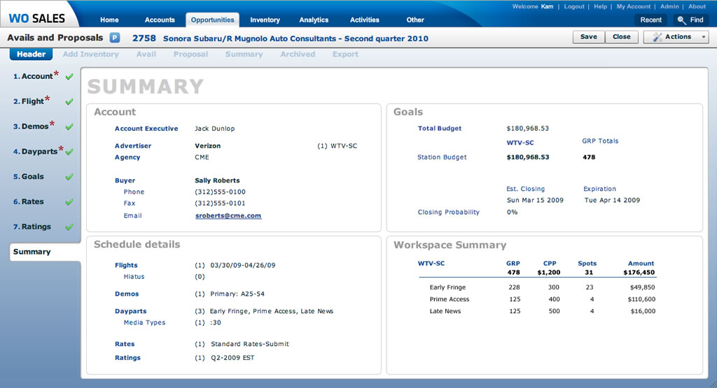Click the green checkmark beside Ratings
This screenshot has width=717, height=388.
(x=69, y=227)
